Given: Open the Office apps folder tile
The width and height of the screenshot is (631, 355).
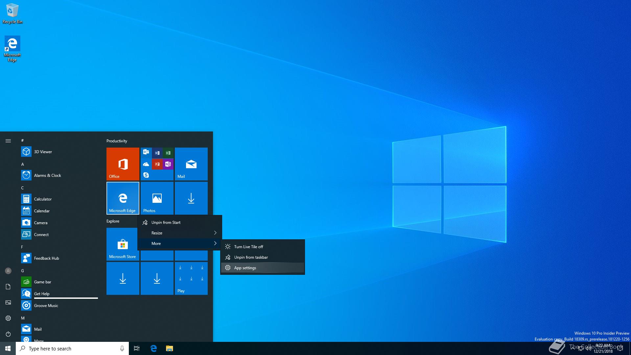Looking at the screenshot, I should click(x=157, y=164).
